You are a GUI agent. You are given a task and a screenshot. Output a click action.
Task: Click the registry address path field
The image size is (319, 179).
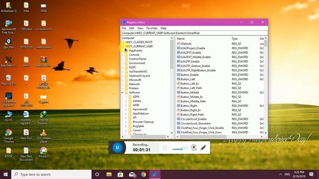(x=194, y=33)
